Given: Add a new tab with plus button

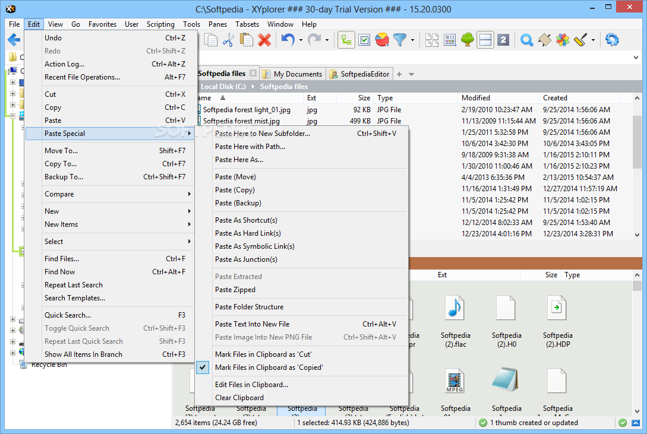Looking at the screenshot, I should click(x=399, y=75).
